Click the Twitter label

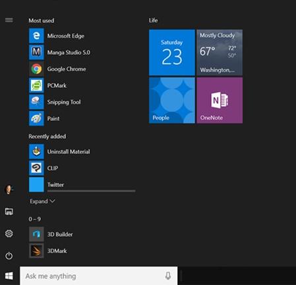pos(55,184)
